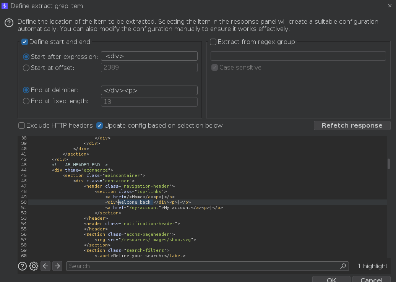Click the Burp lightning logo in title bar
Viewport: 396px width, 282px height.
click(x=5, y=6)
